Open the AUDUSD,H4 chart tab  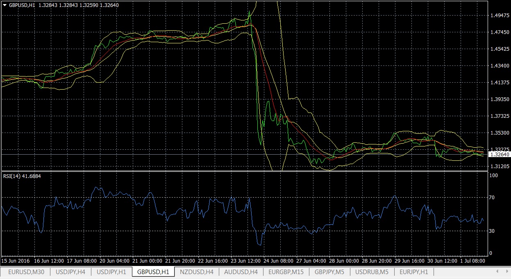(241, 272)
